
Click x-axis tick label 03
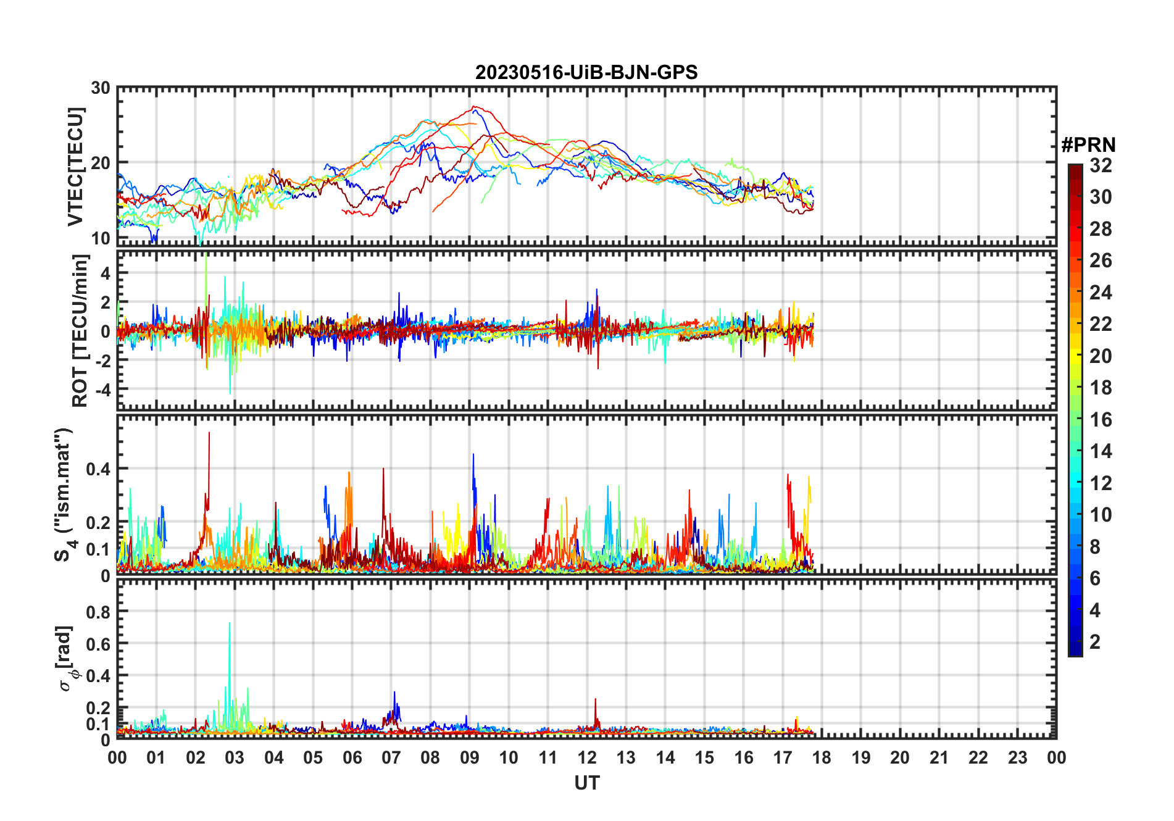(x=235, y=757)
